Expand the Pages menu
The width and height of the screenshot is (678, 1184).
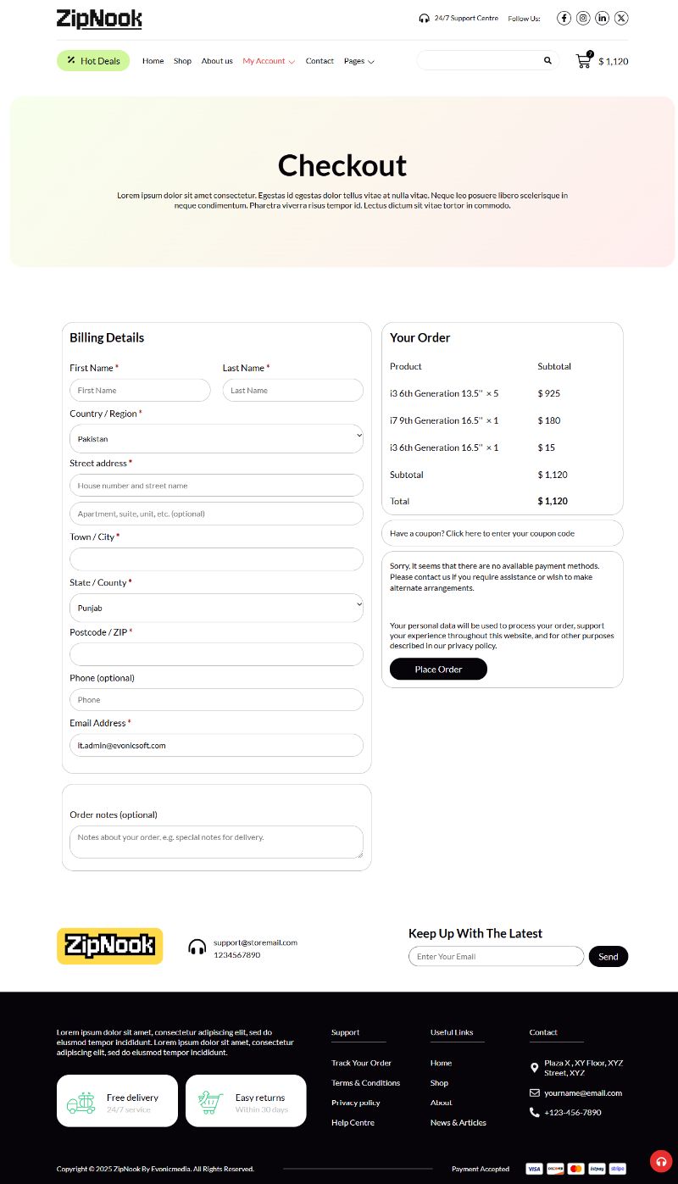coord(358,61)
